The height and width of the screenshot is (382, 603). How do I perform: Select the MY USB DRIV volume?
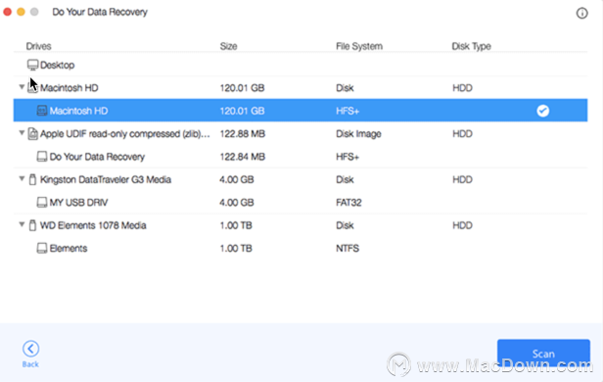78,203
